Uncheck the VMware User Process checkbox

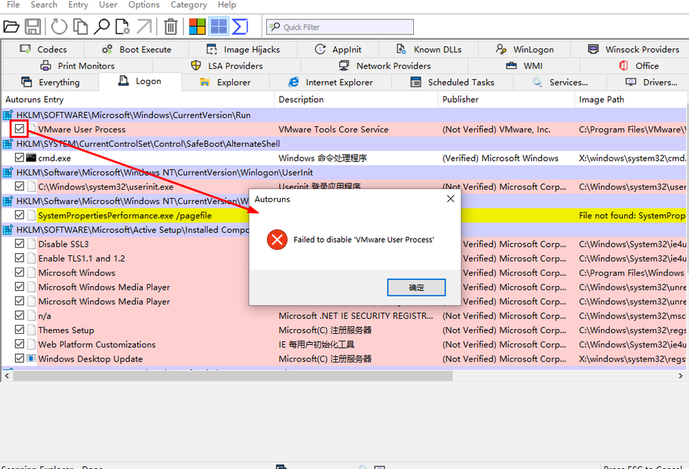tap(19, 129)
